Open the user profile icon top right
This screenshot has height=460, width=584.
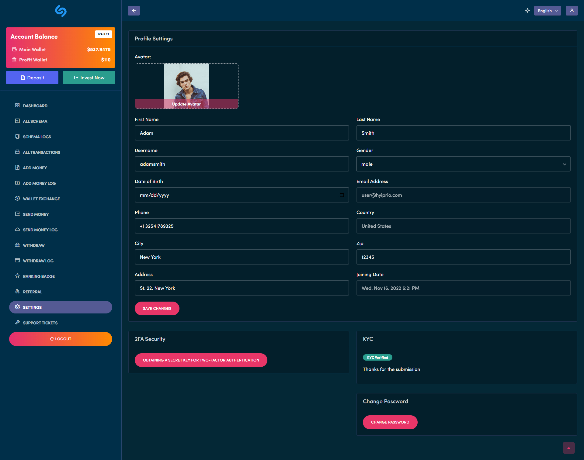pos(572,10)
